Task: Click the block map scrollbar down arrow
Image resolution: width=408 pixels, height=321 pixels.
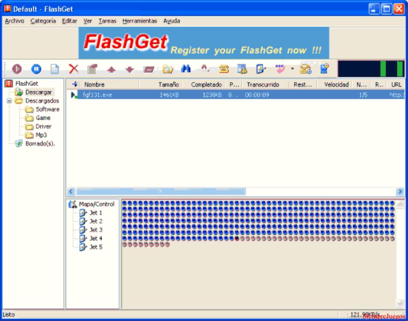Action: (400, 303)
